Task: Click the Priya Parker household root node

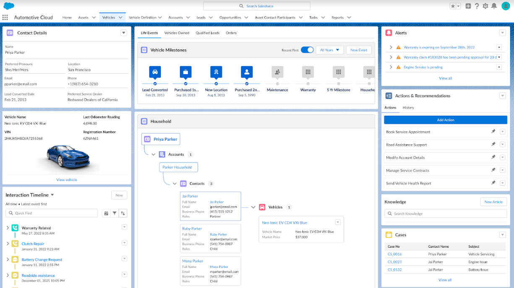Action: [161, 139]
